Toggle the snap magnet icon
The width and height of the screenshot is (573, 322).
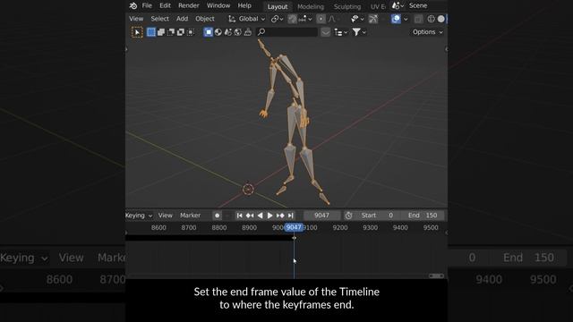click(292, 19)
